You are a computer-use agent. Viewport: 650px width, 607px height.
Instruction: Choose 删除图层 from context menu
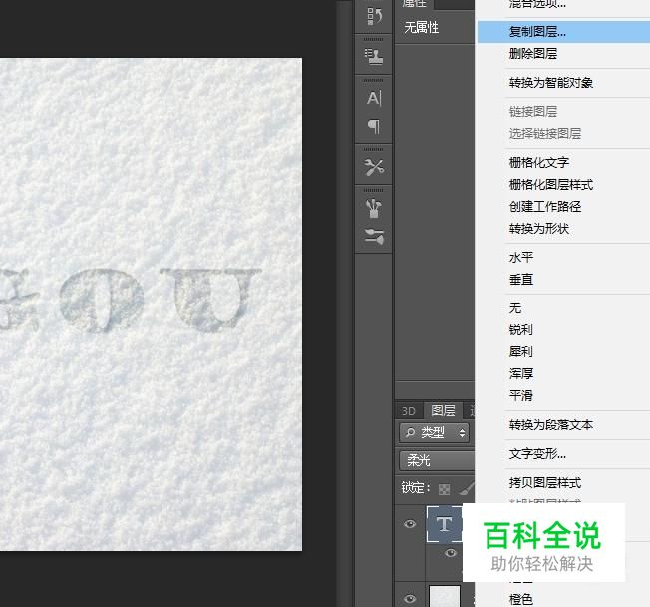533,54
